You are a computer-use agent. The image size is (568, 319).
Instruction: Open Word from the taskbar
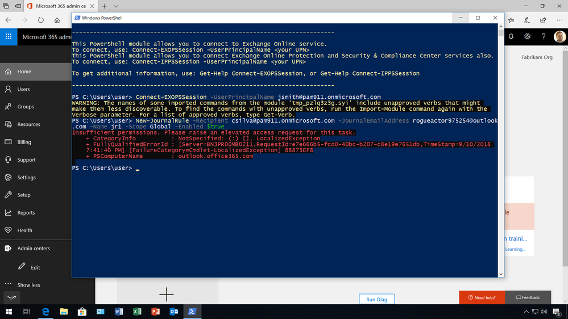(119, 312)
